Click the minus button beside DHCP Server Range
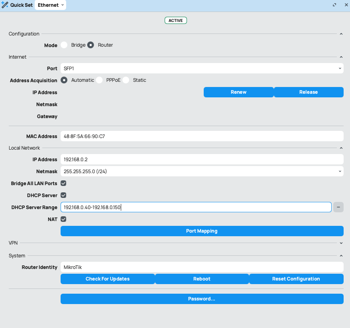The width and height of the screenshot is (350, 328). coord(338,207)
